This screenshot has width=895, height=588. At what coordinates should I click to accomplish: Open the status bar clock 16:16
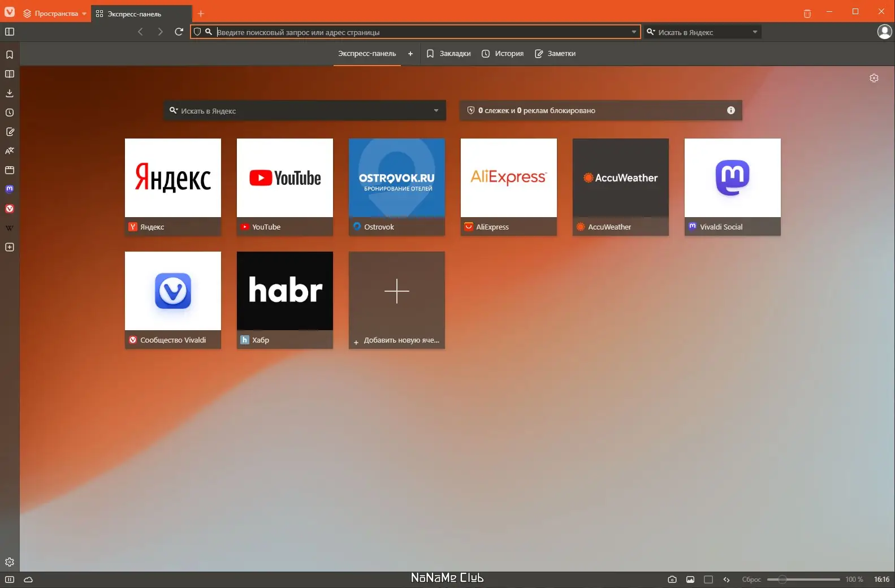coord(881,580)
